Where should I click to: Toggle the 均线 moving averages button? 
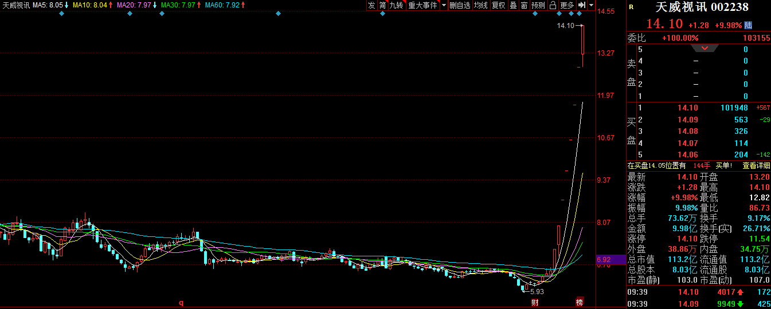coord(481,5)
